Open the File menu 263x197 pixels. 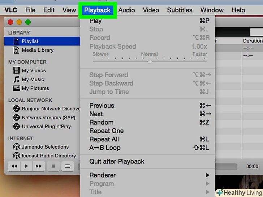pyautogui.click(x=30, y=10)
